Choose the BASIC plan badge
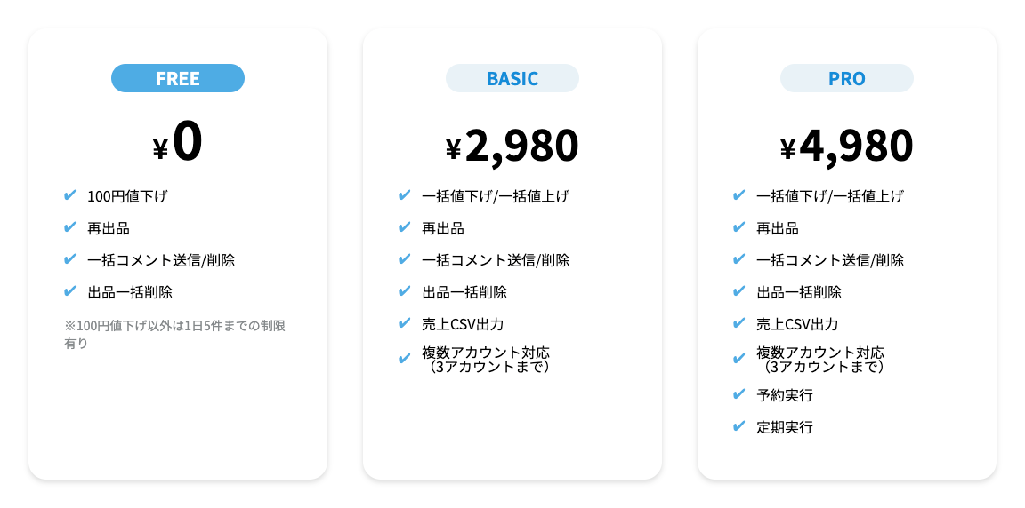1025x508 pixels. coord(512,78)
